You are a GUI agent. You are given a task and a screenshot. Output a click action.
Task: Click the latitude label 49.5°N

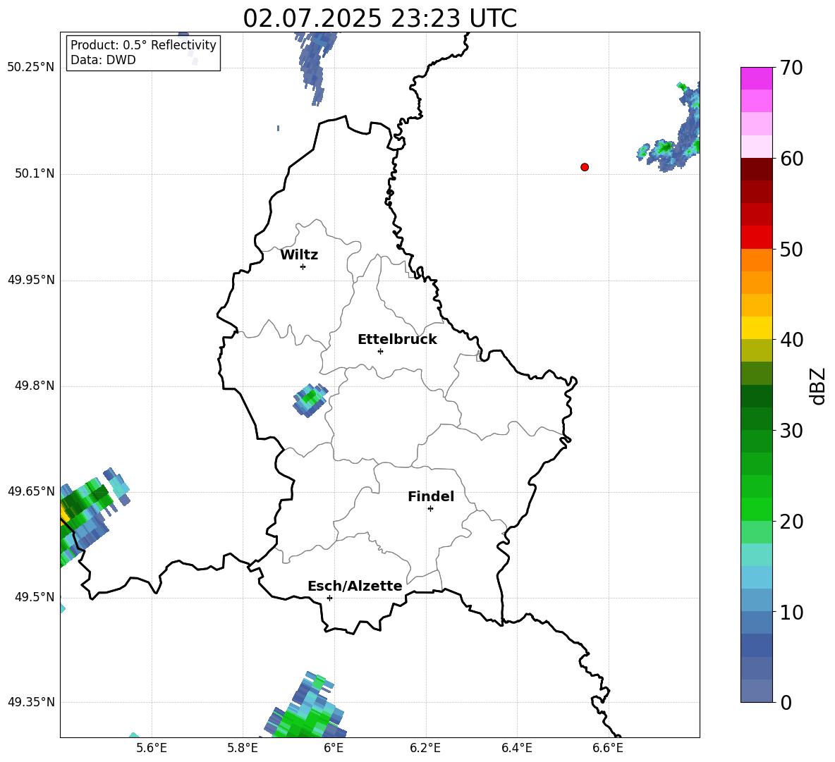pos(34,597)
